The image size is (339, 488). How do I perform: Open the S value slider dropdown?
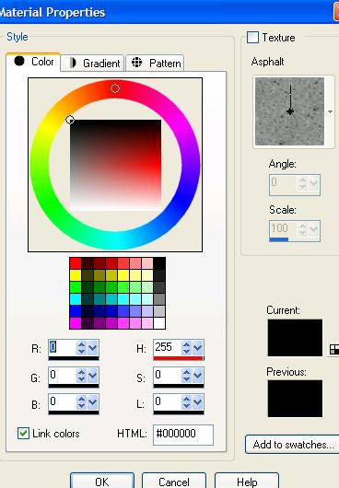pos(198,375)
